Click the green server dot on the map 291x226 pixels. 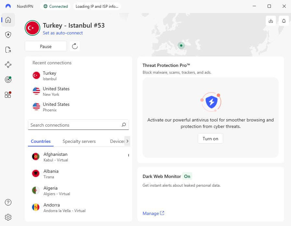point(181,45)
